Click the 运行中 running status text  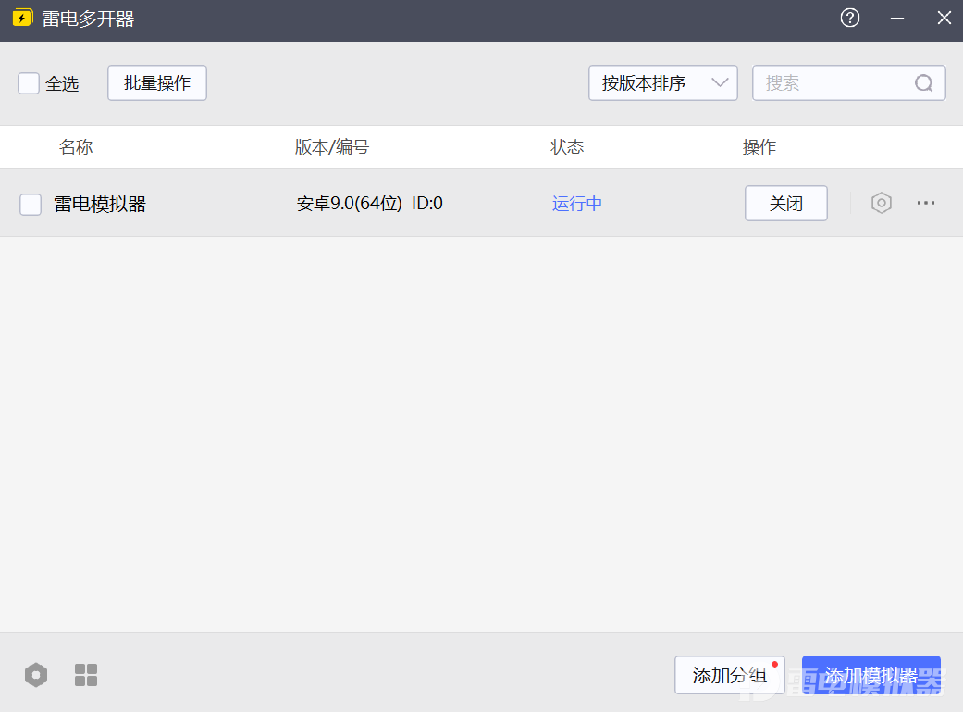coord(576,203)
